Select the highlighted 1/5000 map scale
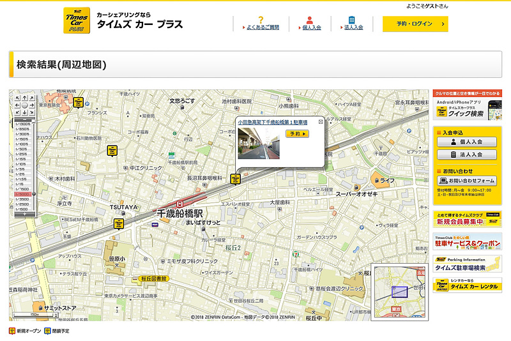The image size is (511, 341). click(x=23, y=194)
